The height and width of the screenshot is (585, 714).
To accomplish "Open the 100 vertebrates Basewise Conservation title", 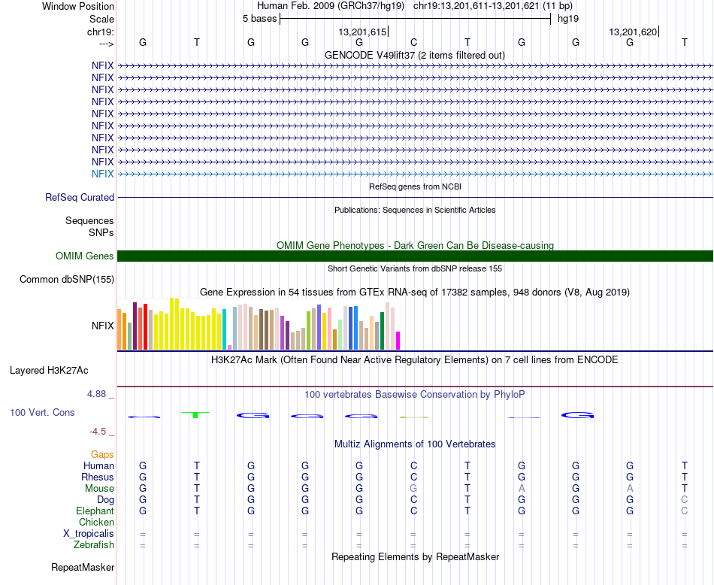I will (x=415, y=395).
